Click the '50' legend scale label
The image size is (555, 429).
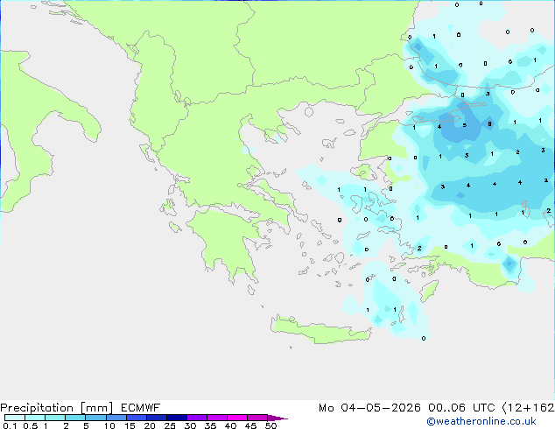270,425
